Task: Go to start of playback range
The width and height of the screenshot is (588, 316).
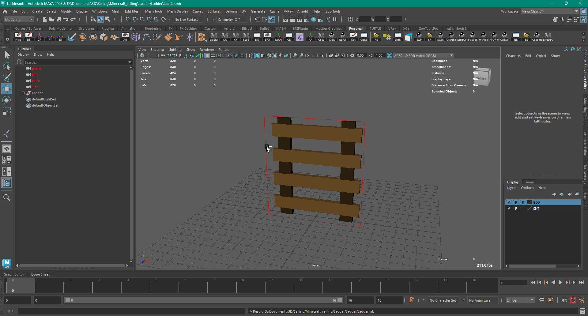Action: [x=532, y=283]
